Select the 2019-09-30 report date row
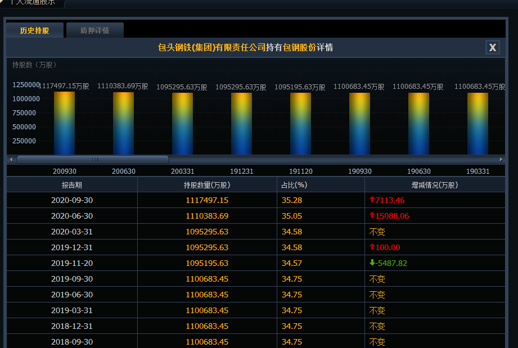Viewport: 518px width, 348px height. (256, 279)
